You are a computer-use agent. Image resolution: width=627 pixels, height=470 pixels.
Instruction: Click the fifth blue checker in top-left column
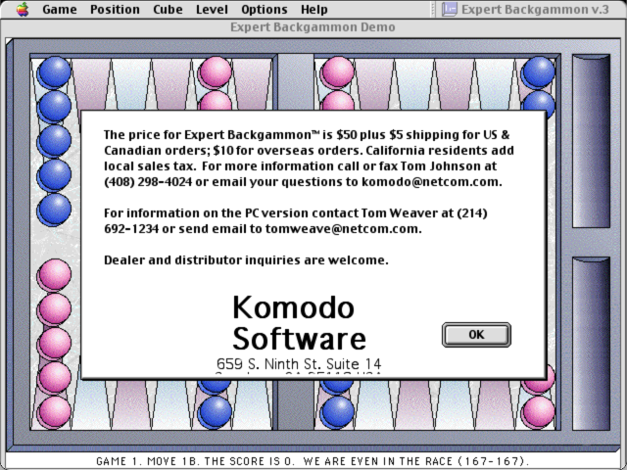55,210
